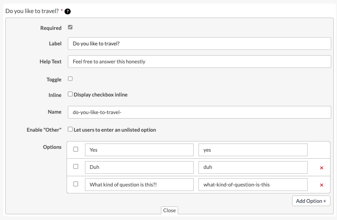Tick the checkbox beside "Duh" option
337x220 pixels.
click(76, 167)
